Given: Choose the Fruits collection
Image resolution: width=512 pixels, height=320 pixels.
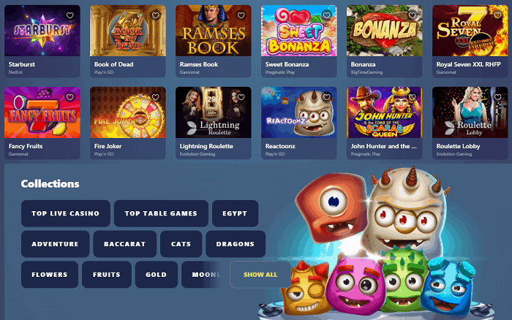Looking at the screenshot, I should point(107,275).
